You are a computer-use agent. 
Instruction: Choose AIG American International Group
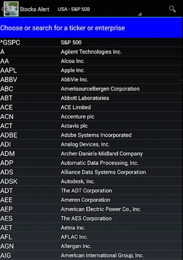pyautogui.click(x=91, y=256)
